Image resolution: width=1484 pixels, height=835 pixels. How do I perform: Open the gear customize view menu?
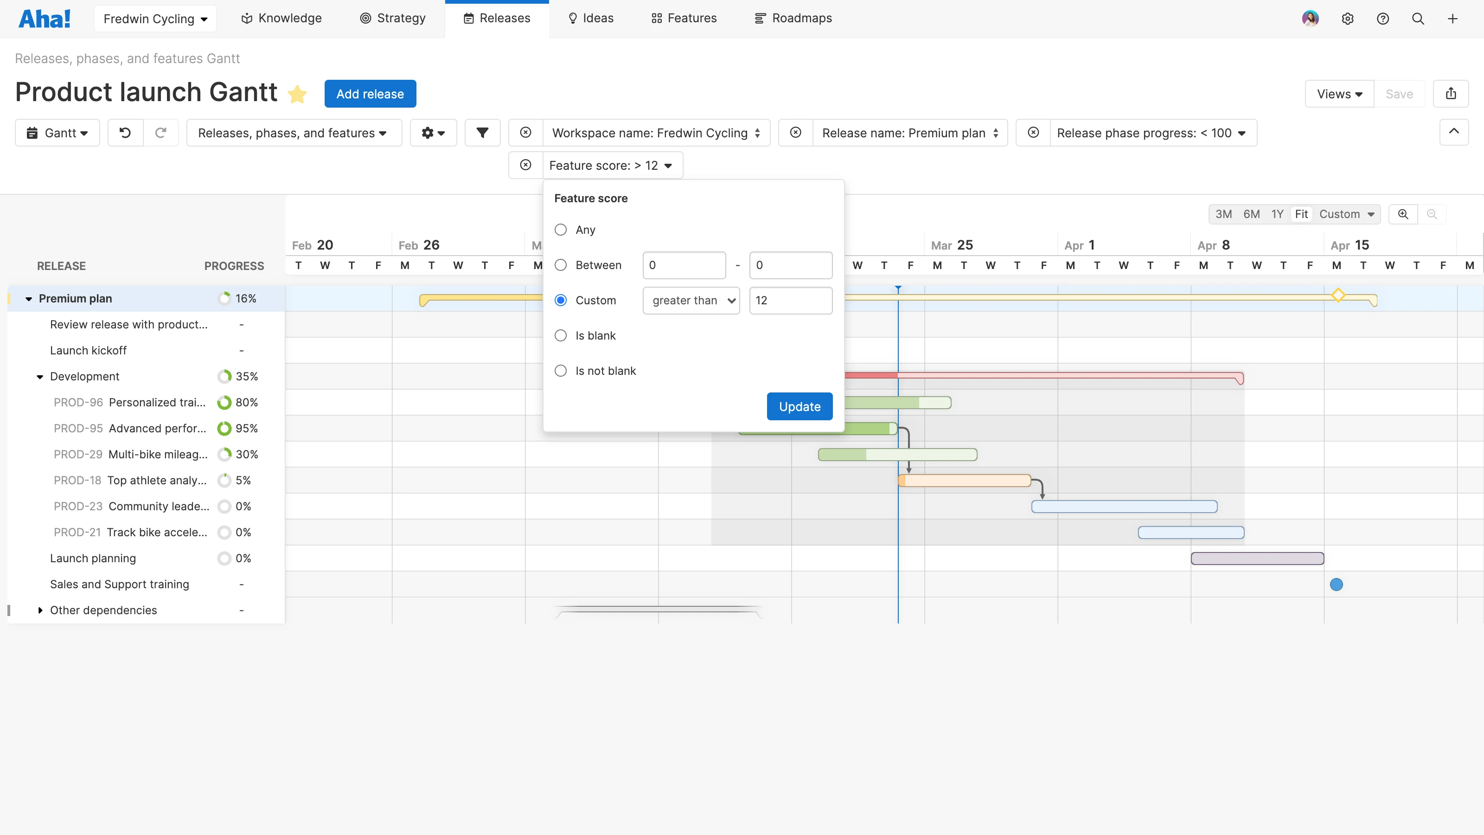click(x=433, y=133)
